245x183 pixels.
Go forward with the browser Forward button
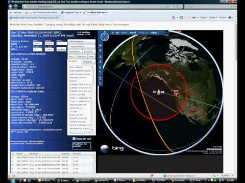(16, 7)
